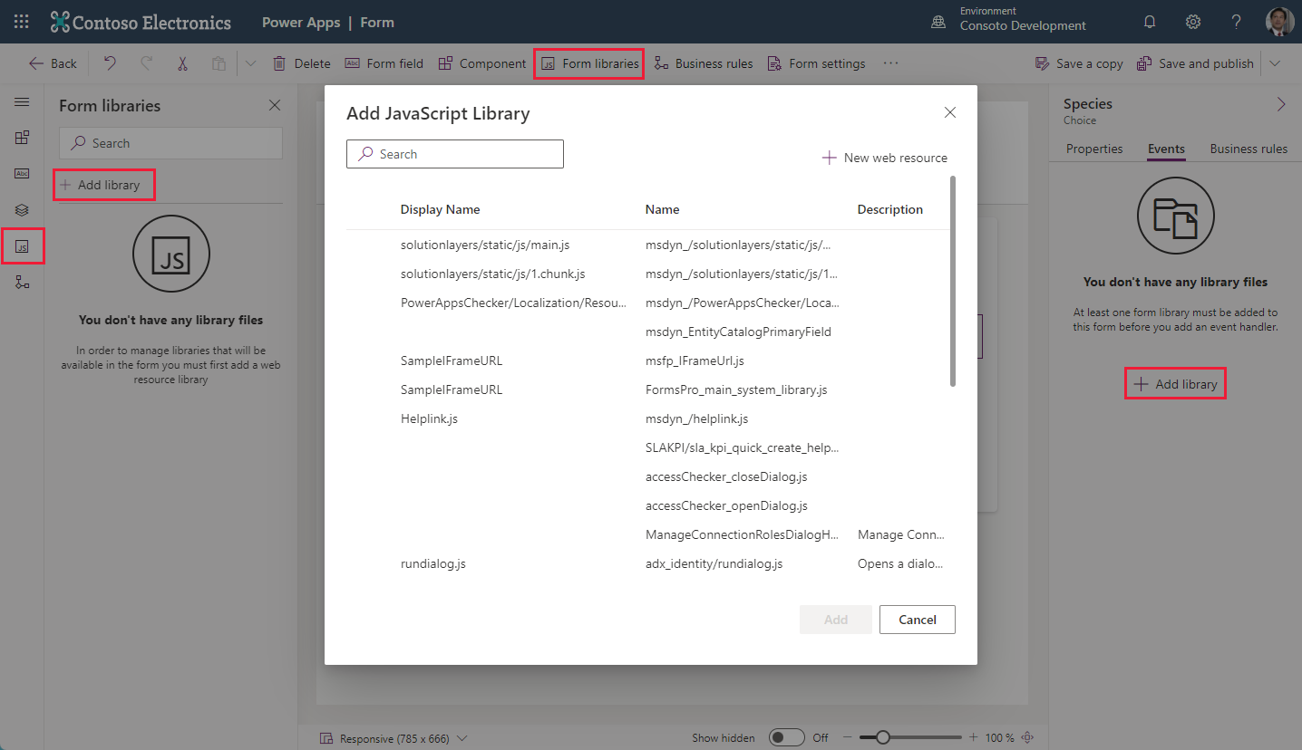Click the Search field in JavaScript Library dialog
This screenshot has width=1302, height=750.
[455, 154]
